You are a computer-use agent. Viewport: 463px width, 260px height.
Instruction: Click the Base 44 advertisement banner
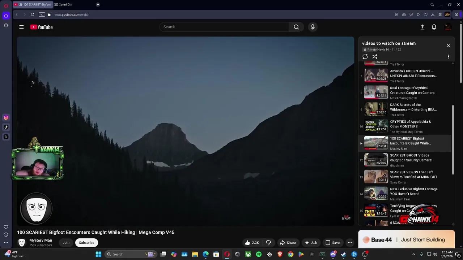click(406, 239)
